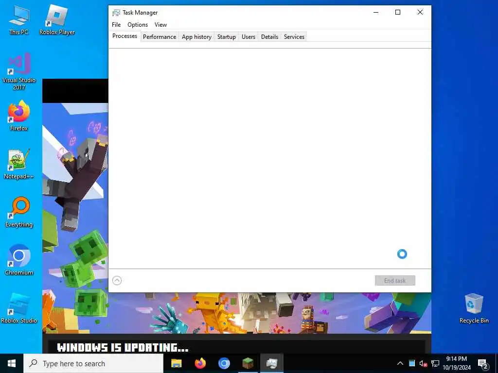Switch to Performance tab
The height and width of the screenshot is (373, 498).
(160, 37)
